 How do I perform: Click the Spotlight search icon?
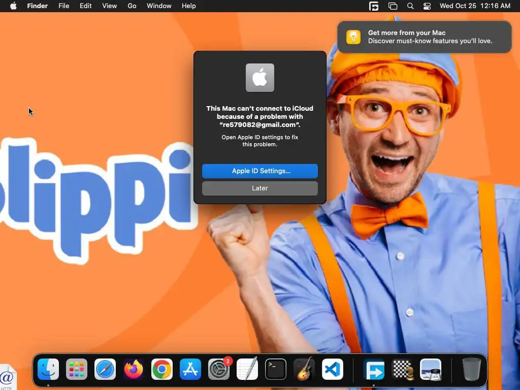pyautogui.click(x=410, y=6)
